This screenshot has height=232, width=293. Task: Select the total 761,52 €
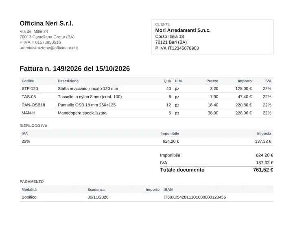[x=263, y=170]
